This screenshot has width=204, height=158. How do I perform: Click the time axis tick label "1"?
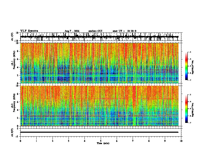pyautogui.click(x=36, y=141)
